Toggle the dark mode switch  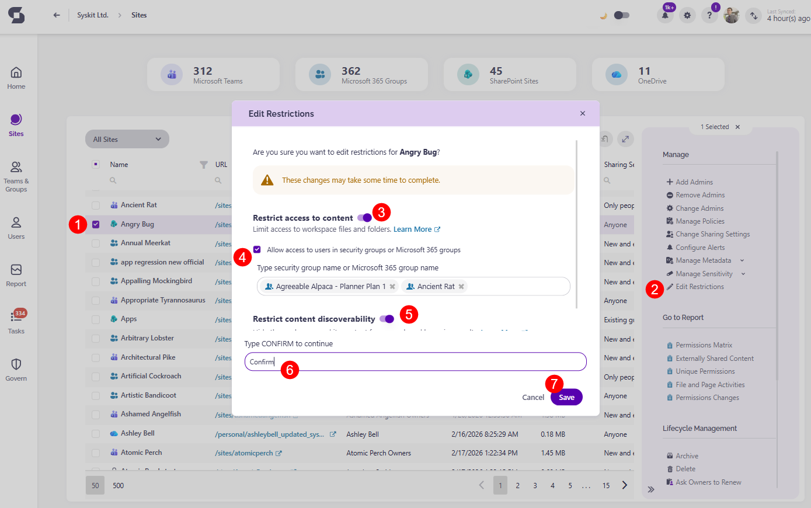pos(621,15)
